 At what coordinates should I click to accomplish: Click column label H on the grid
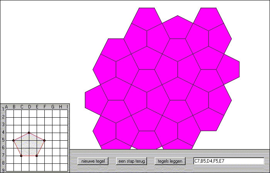[61, 107]
